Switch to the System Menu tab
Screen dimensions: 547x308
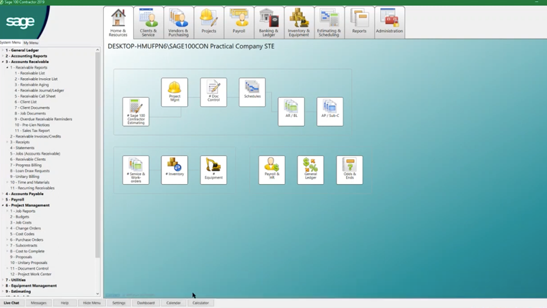tap(10, 42)
